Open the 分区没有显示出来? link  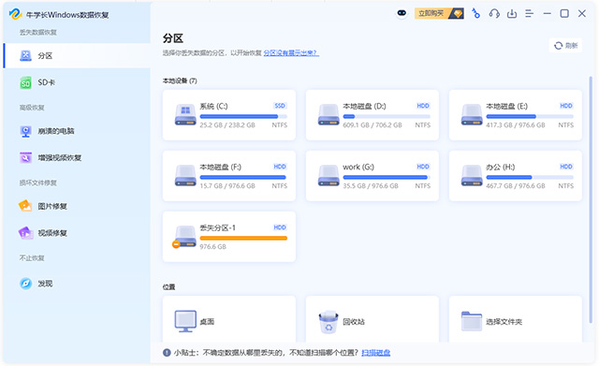[291, 52]
